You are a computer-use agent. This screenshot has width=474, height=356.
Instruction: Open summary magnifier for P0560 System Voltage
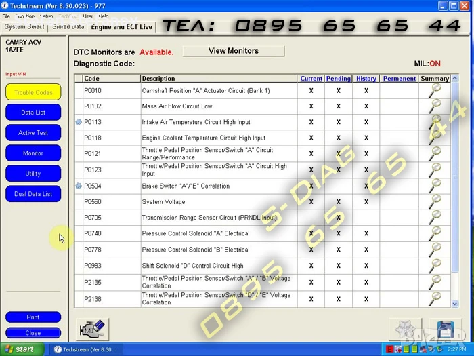(435, 202)
